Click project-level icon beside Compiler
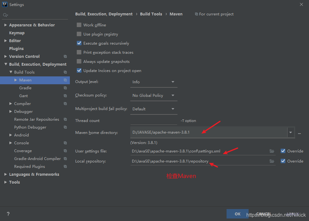Viewport: 309px width, 221px height. pyautogui.click(x=65, y=104)
